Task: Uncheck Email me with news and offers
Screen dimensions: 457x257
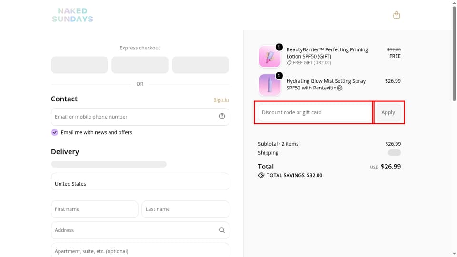Action: pyautogui.click(x=54, y=132)
